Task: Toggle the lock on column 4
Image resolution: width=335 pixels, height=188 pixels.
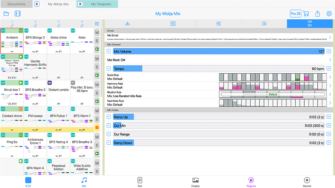Action: point(82,25)
